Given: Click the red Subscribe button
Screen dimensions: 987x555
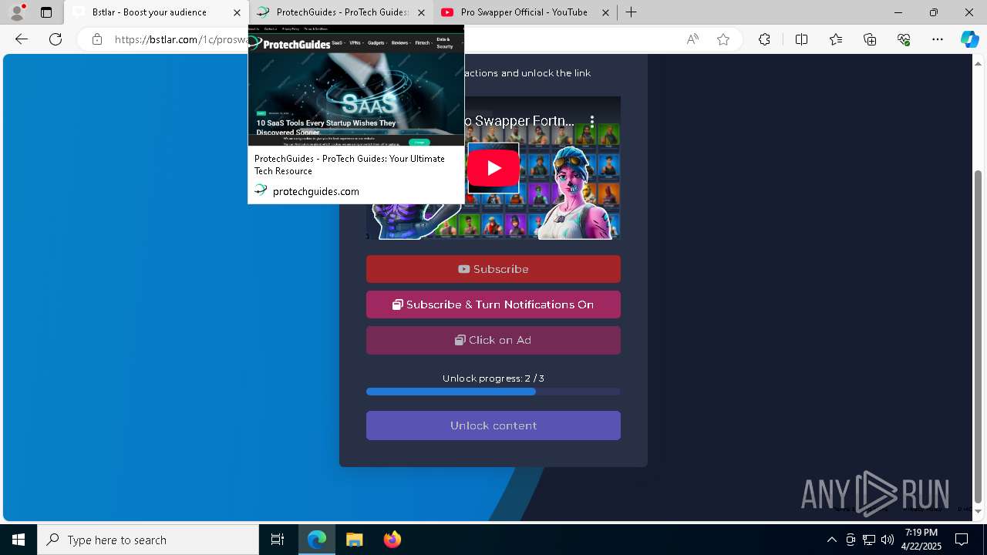Looking at the screenshot, I should 493,269.
